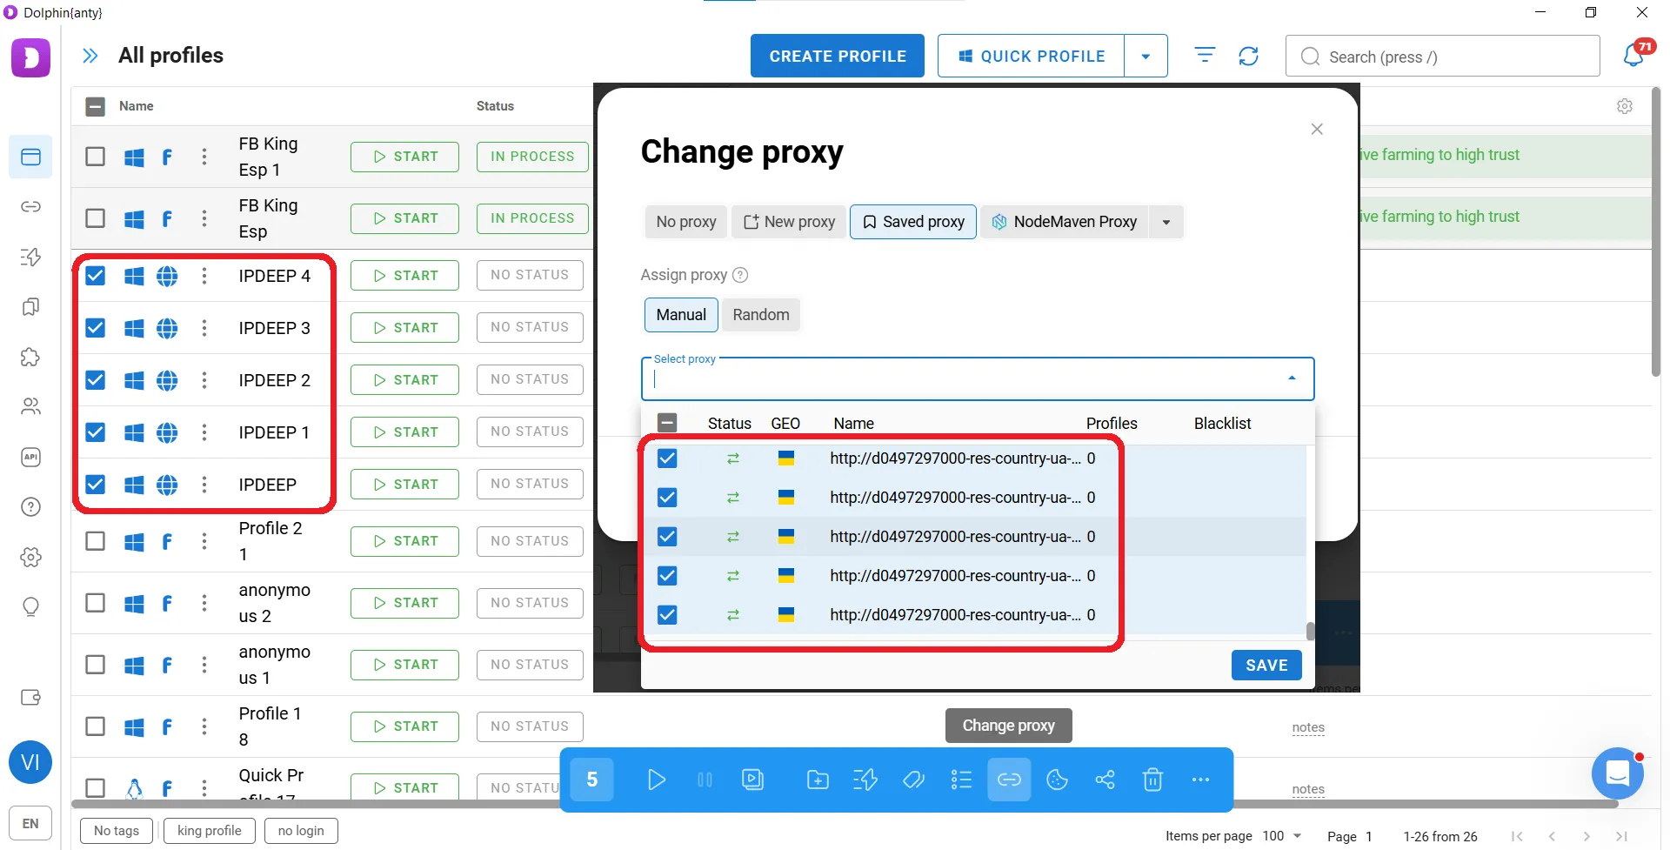Select the Saved proxy tab
Viewport: 1670px width, 850px height.
click(913, 222)
